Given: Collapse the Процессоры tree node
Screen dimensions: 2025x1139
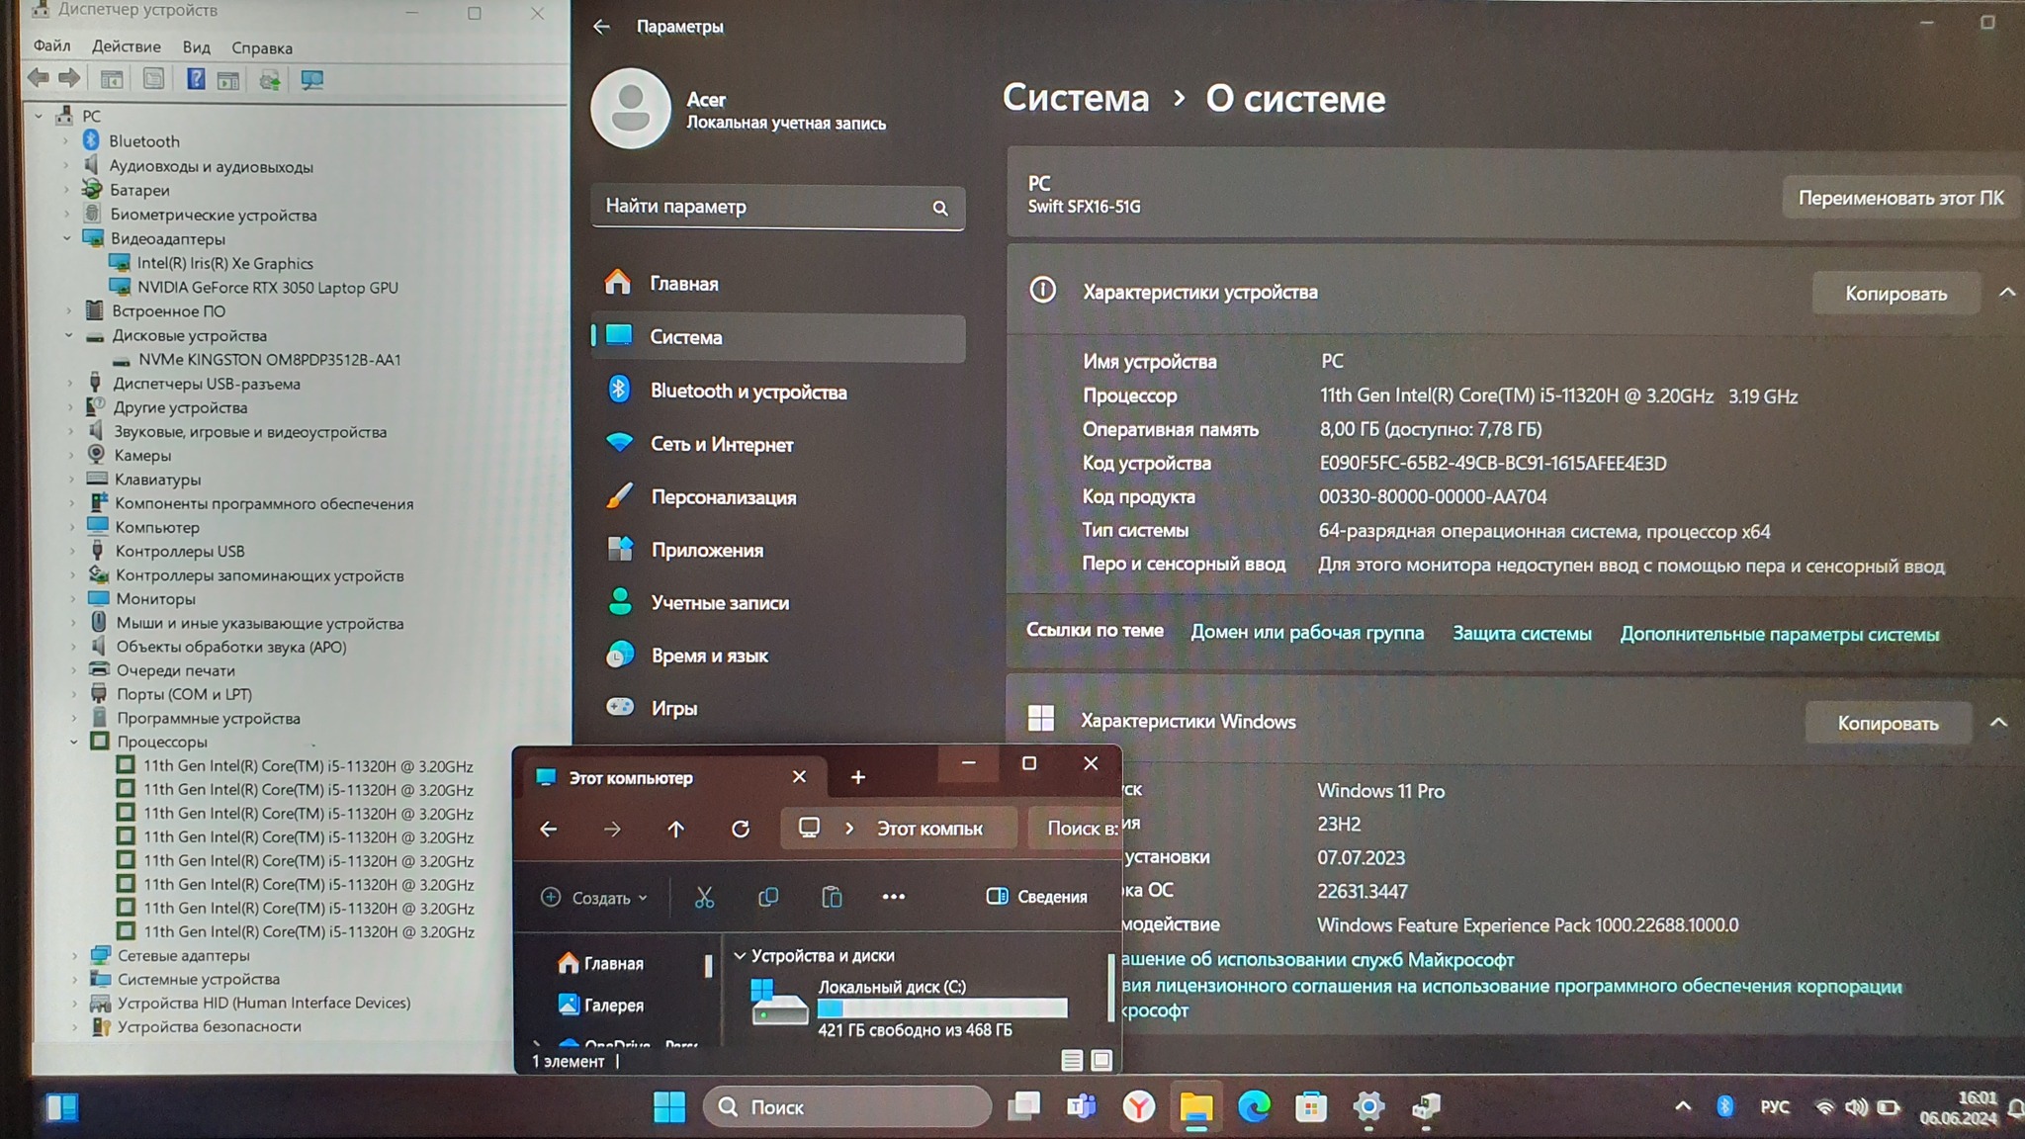Looking at the screenshot, I should tap(74, 742).
